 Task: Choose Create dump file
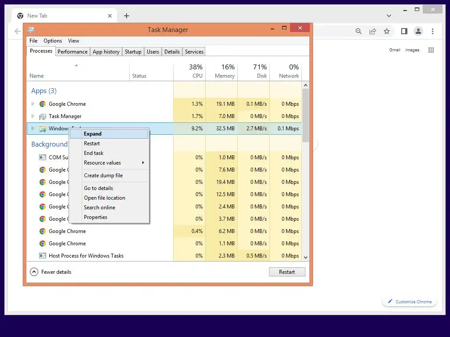click(x=109, y=176)
